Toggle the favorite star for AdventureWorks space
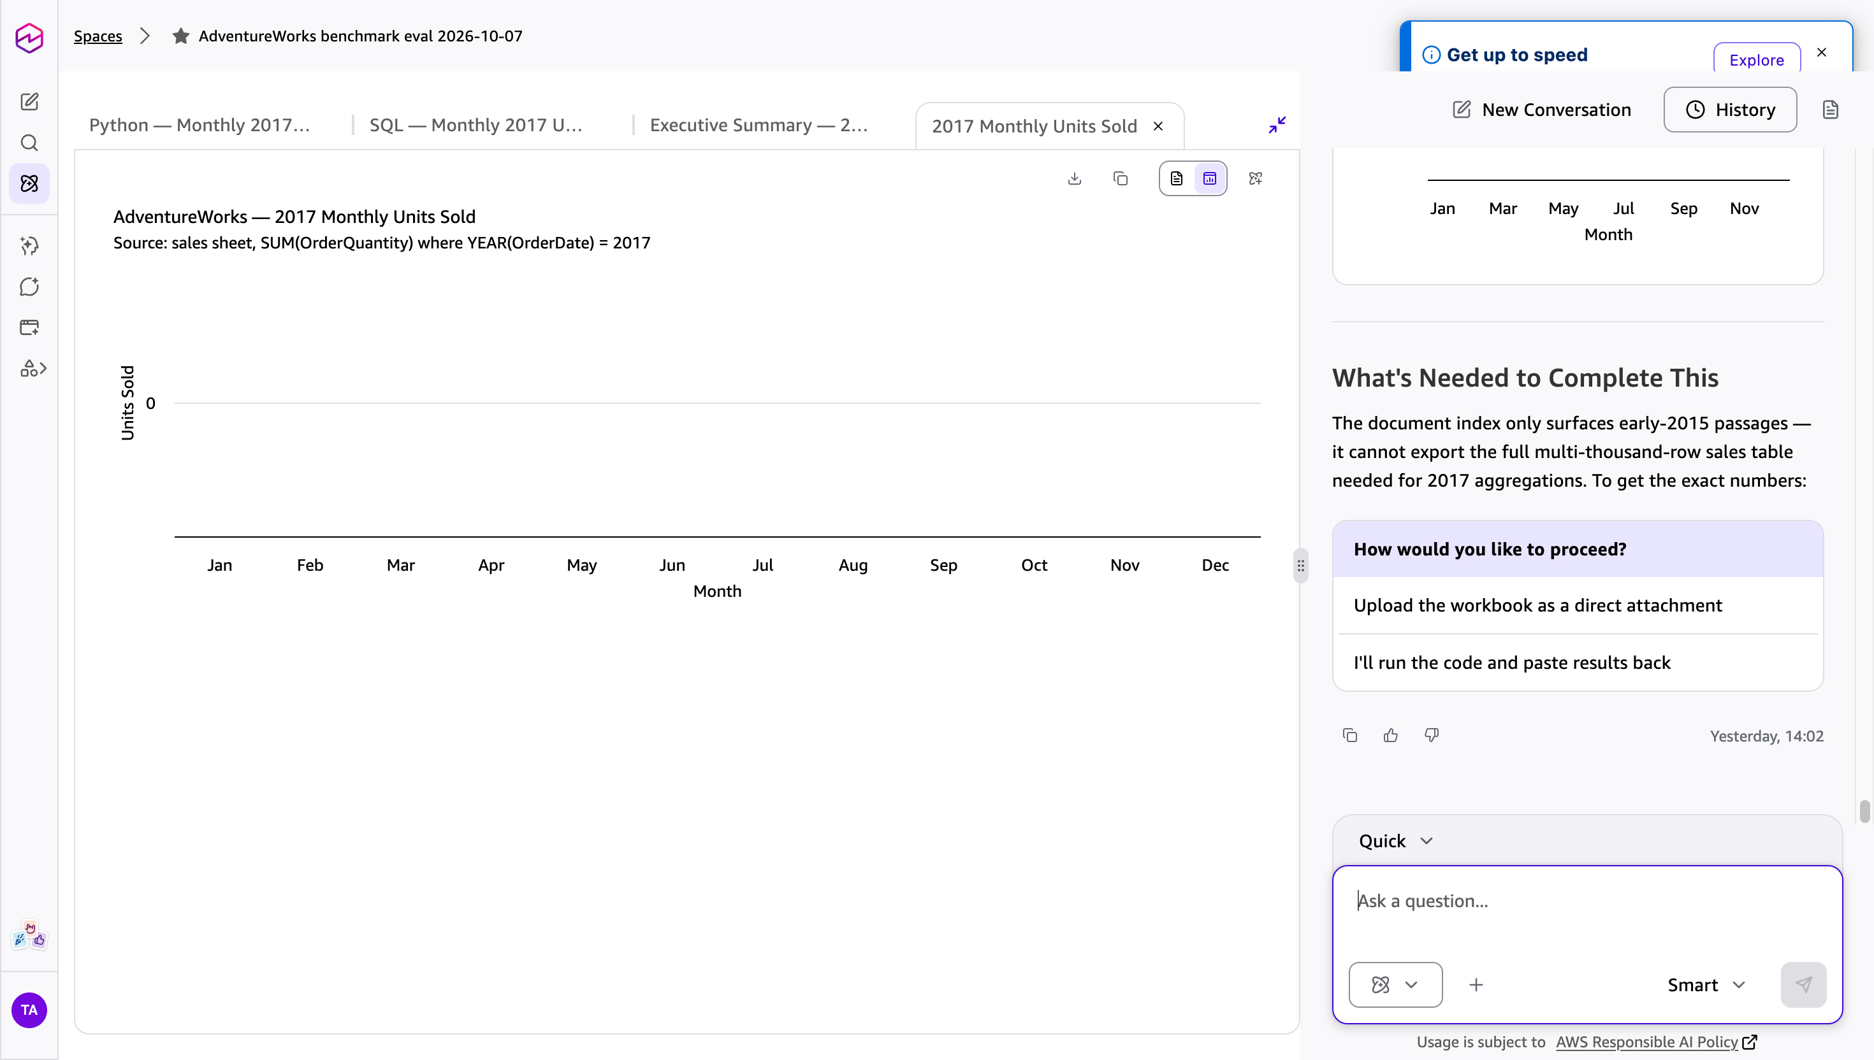 pos(180,36)
